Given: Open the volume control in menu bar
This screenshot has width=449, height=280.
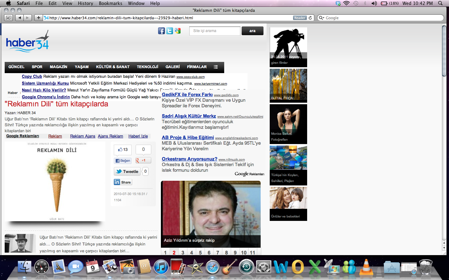Looking at the screenshot, I should 374,3.
